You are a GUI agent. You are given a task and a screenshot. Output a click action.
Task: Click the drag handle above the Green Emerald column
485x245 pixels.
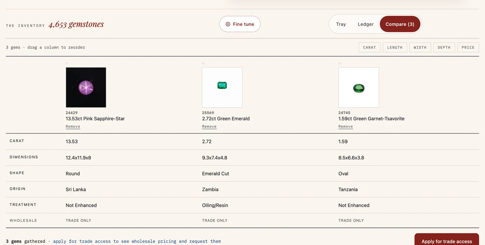click(203, 63)
